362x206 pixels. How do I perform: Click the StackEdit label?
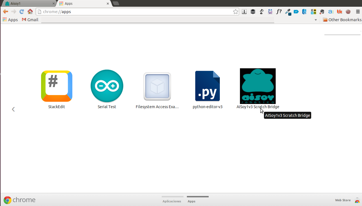click(57, 107)
